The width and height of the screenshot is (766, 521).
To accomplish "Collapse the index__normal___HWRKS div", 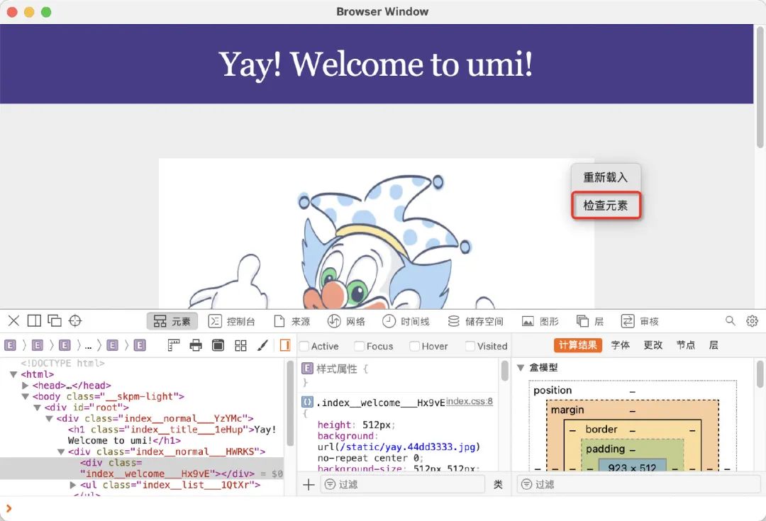I will (x=61, y=452).
